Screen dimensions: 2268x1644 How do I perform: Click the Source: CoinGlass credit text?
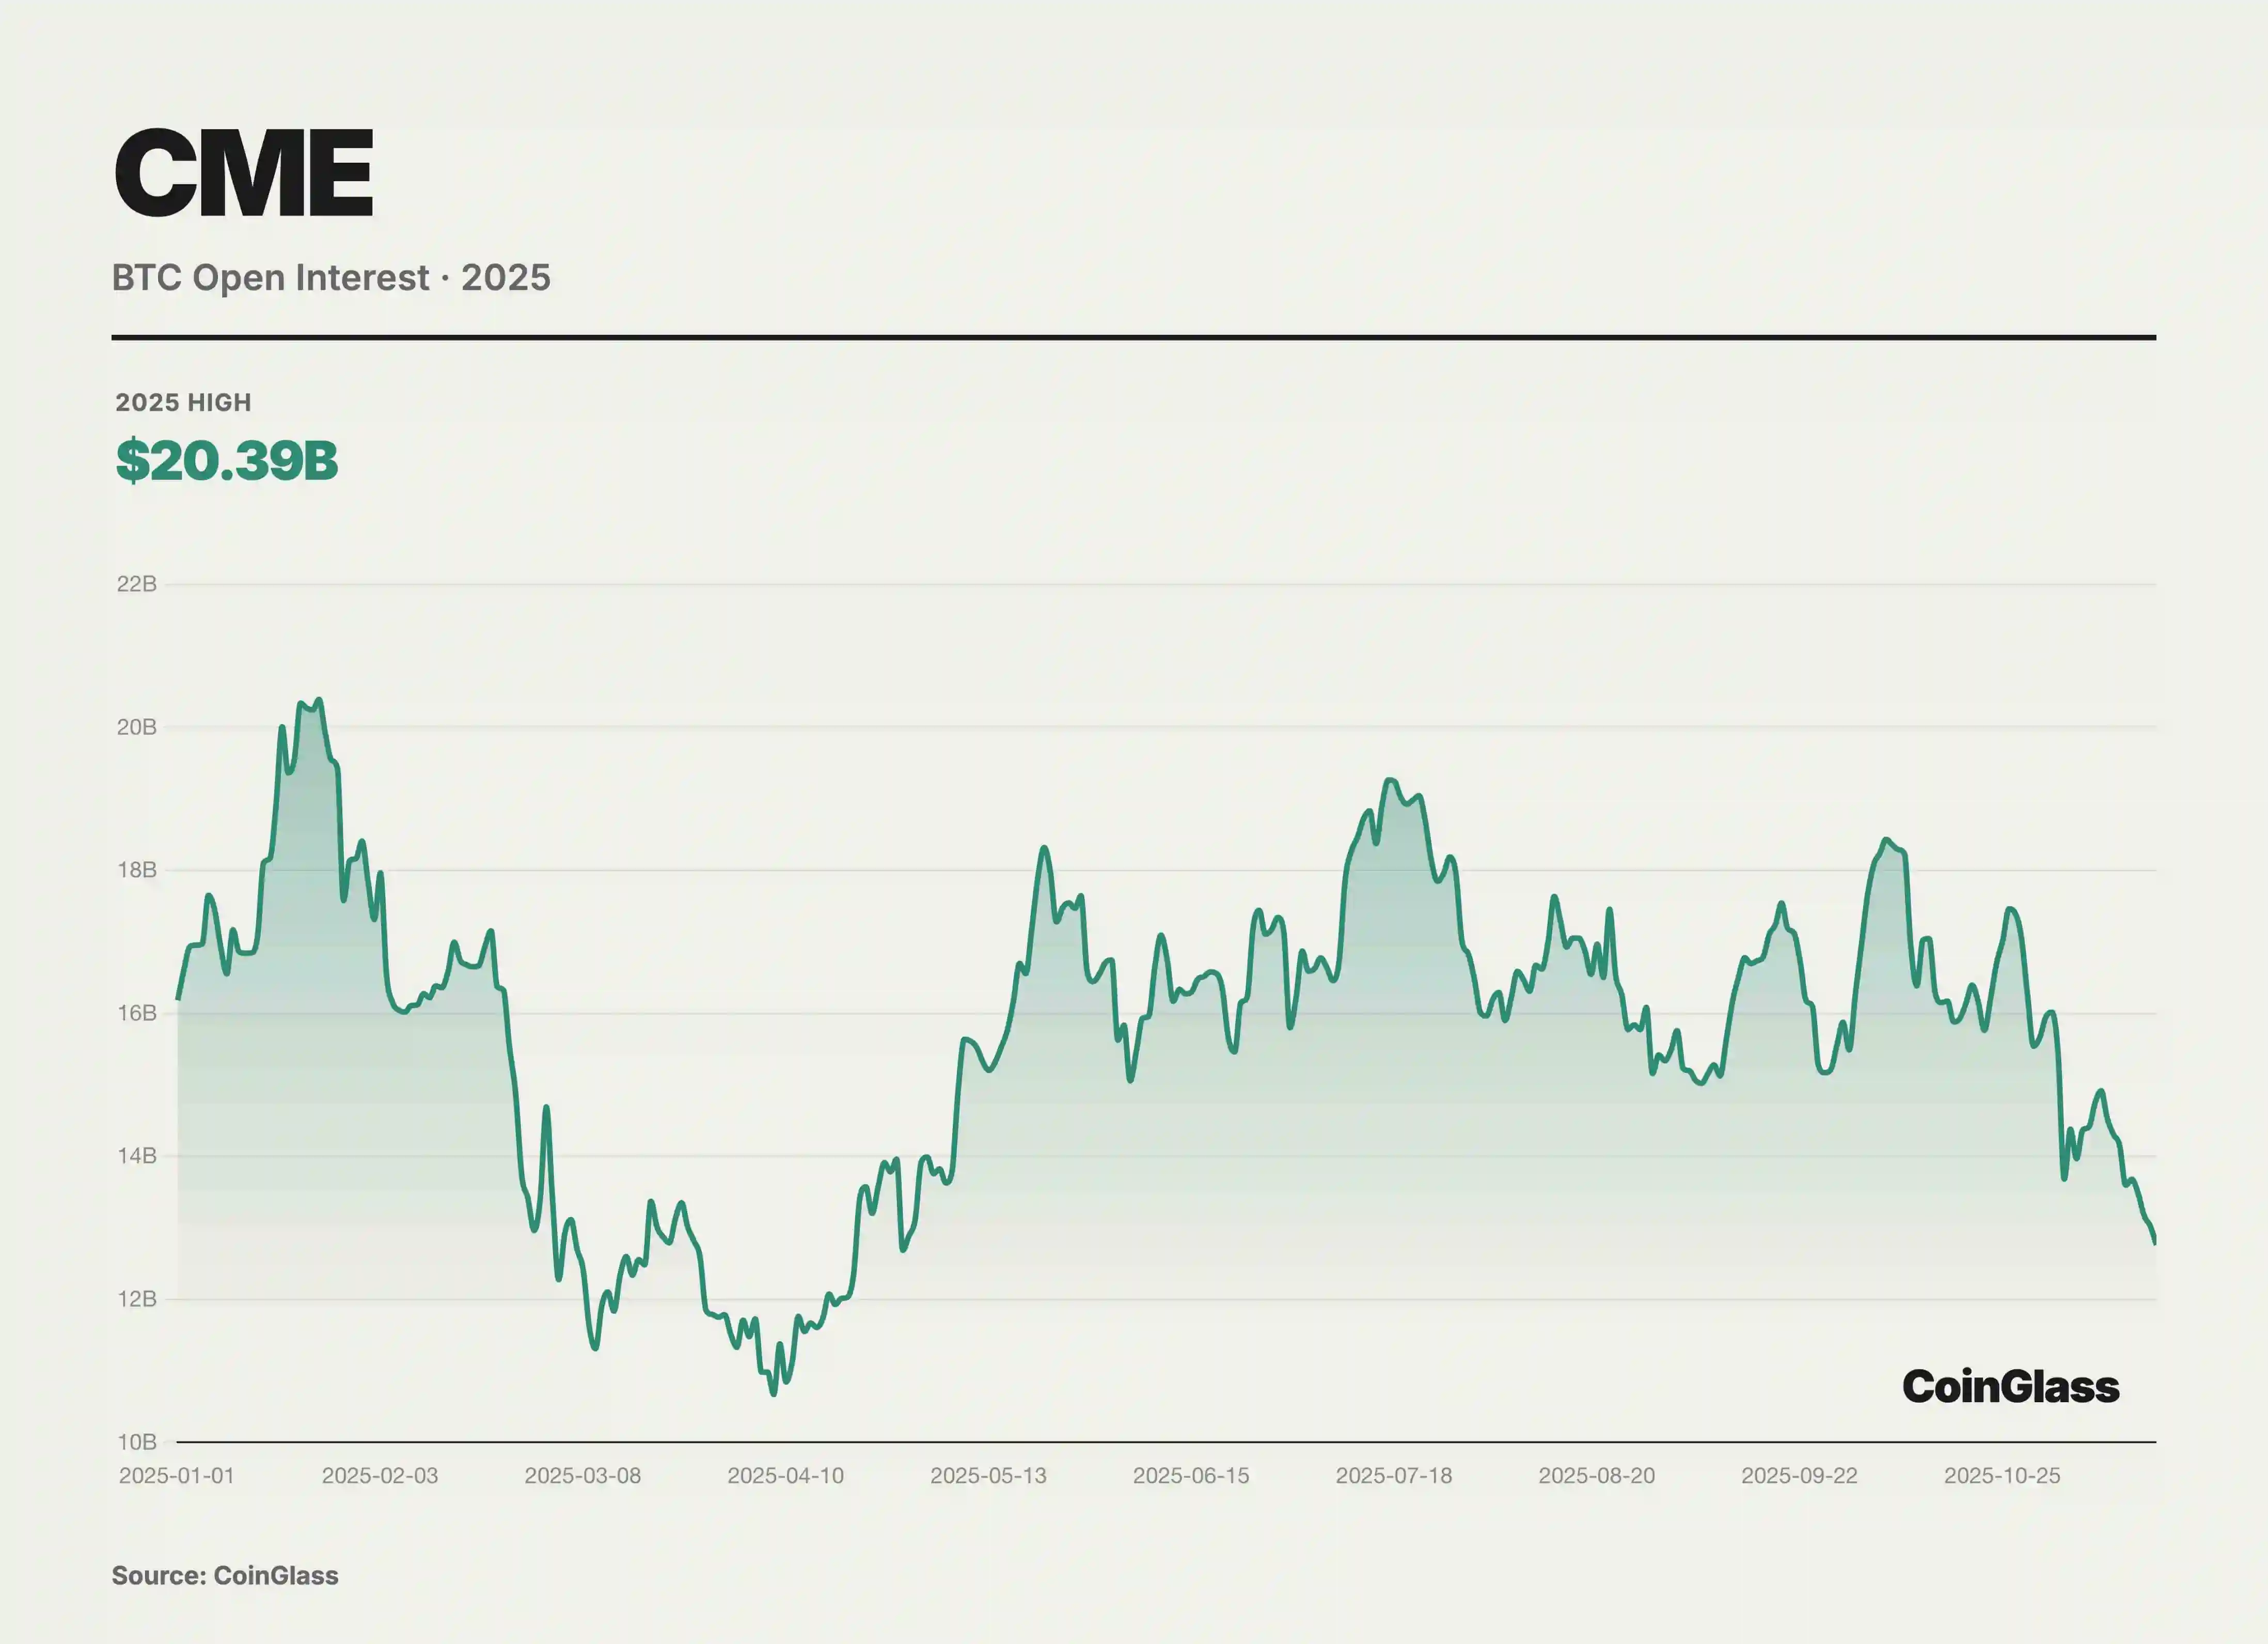point(225,1575)
